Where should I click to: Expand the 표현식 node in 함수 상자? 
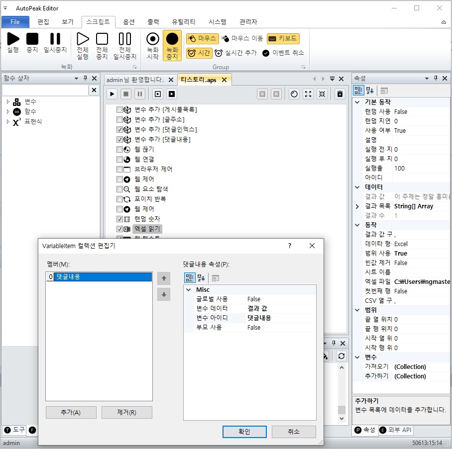coord(8,121)
